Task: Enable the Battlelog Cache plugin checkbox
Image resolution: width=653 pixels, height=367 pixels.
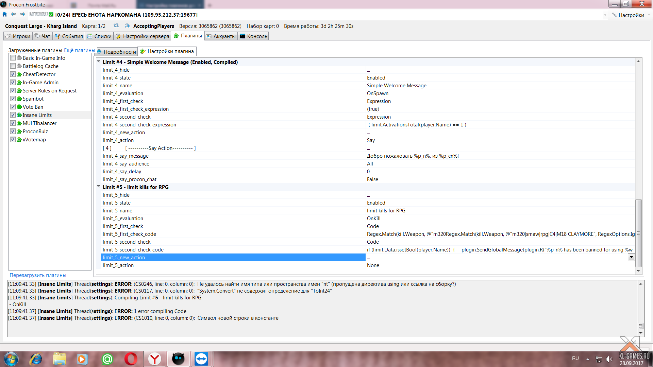Action: click(13, 66)
